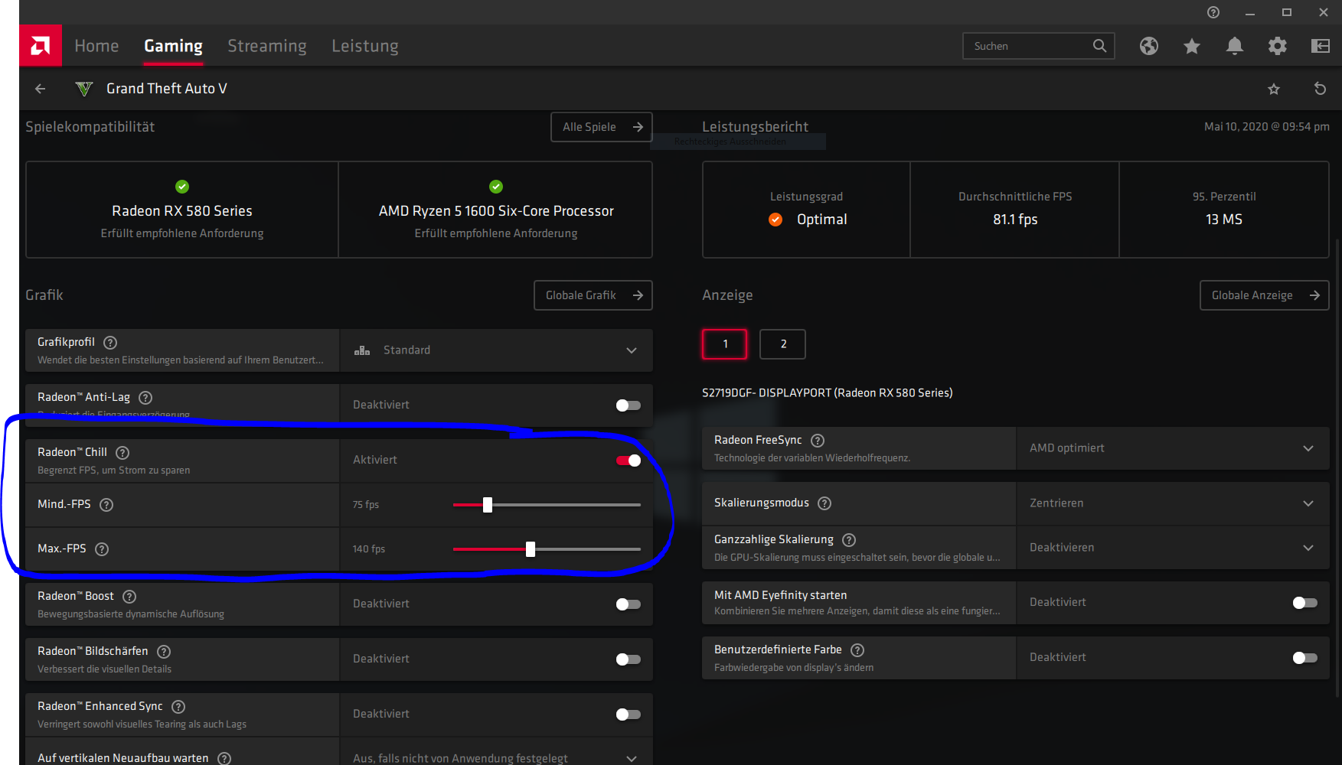Click the Radeon RX 580 Series card
The height and width of the screenshot is (765, 1342).
(182, 210)
